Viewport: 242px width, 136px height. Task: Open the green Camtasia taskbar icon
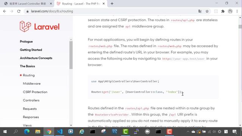coord(126,132)
